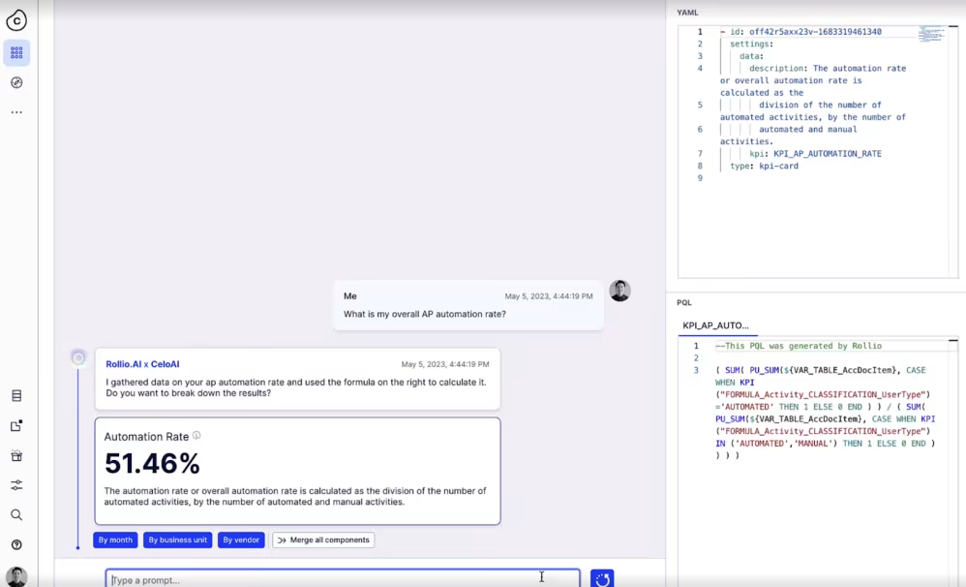Click the assistant bot icon beside Rollio.AI reply
This screenshot has width=966, height=587.
point(78,357)
